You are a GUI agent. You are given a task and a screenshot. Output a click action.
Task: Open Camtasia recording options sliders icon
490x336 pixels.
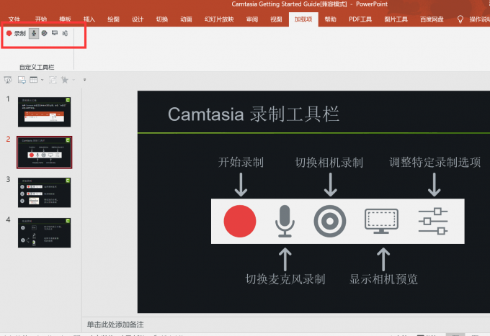(x=65, y=33)
